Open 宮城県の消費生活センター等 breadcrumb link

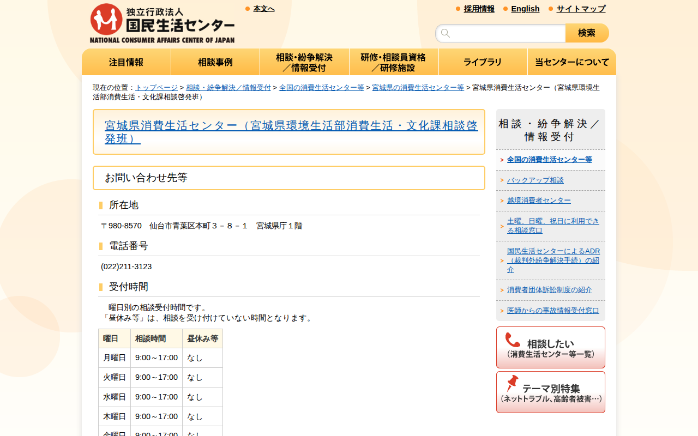click(418, 87)
